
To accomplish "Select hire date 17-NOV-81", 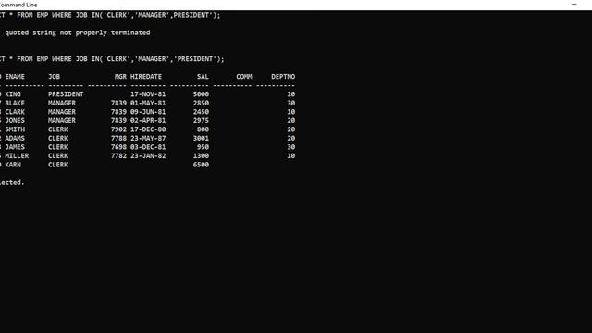I will point(148,94).
